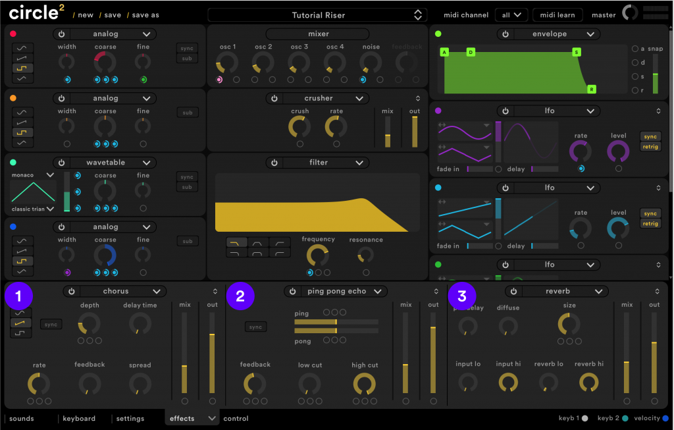Turn off the ping pong echo power button
This screenshot has width=674, height=430.
coord(293,291)
